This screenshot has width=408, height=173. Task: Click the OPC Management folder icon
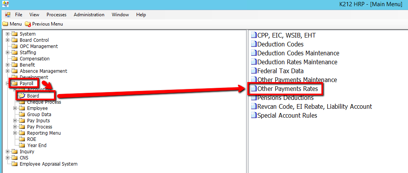click(15, 46)
